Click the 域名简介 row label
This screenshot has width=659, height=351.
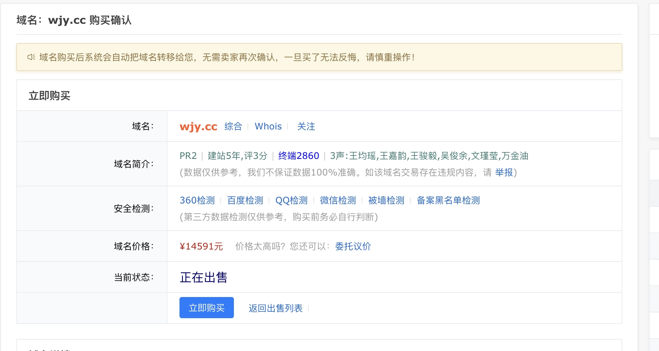(x=134, y=164)
